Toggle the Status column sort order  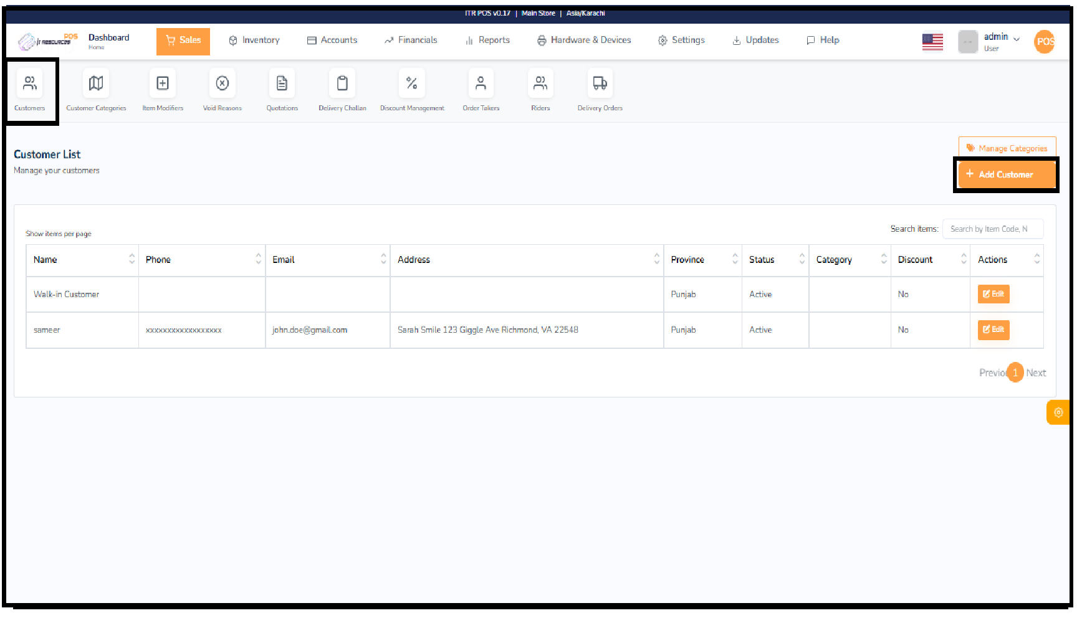click(x=802, y=260)
